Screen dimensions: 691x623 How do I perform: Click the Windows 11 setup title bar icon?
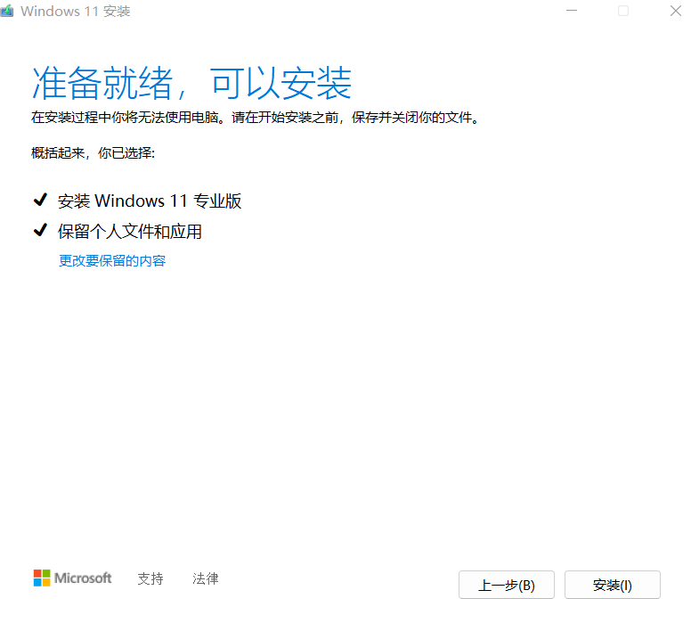[x=6, y=12]
